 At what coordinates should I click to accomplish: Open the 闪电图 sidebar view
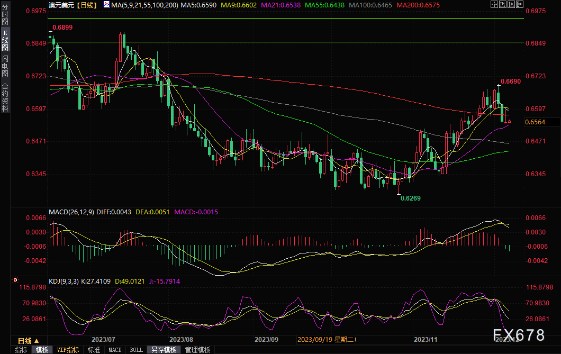pyautogui.click(x=5, y=66)
